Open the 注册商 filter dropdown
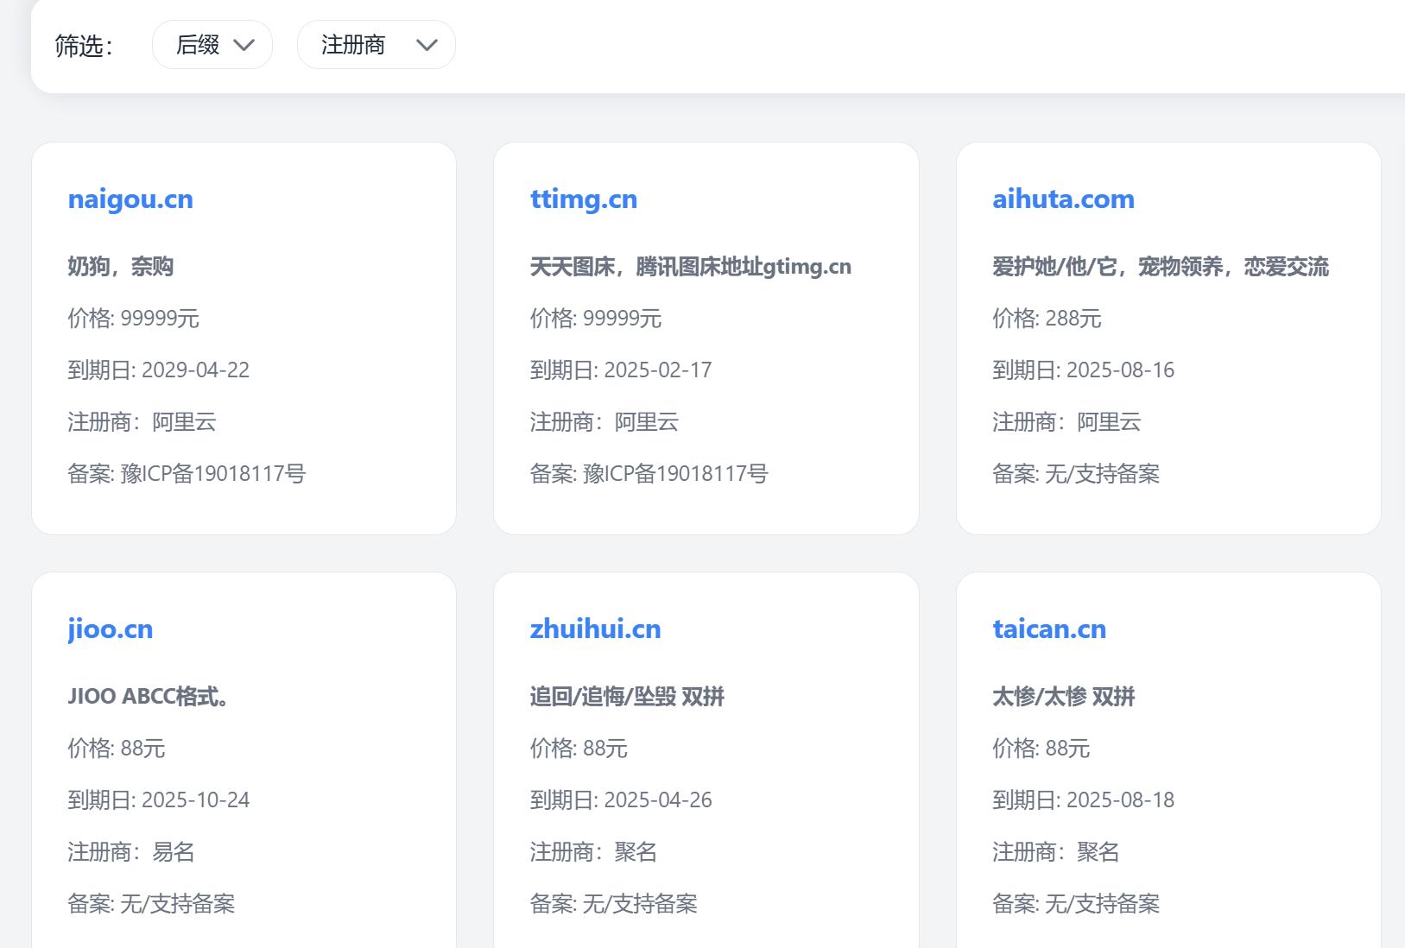The height and width of the screenshot is (948, 1405). [x=376, y=45]
